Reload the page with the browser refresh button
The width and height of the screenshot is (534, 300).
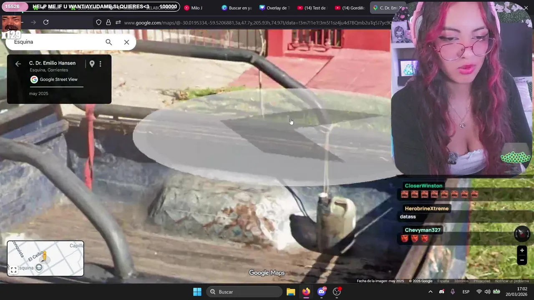click(46, 22)
